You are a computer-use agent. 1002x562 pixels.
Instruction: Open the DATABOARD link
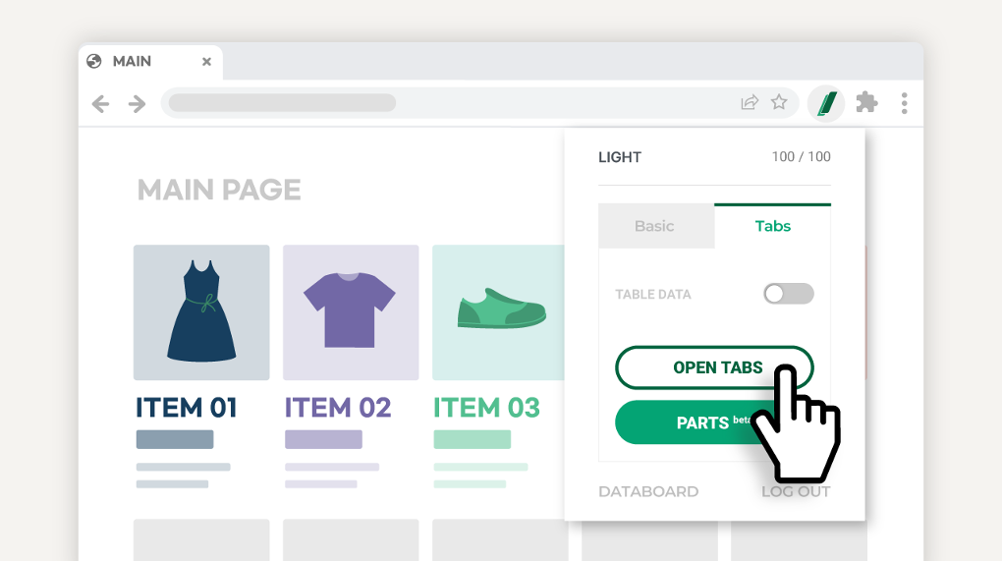[648, 491]
